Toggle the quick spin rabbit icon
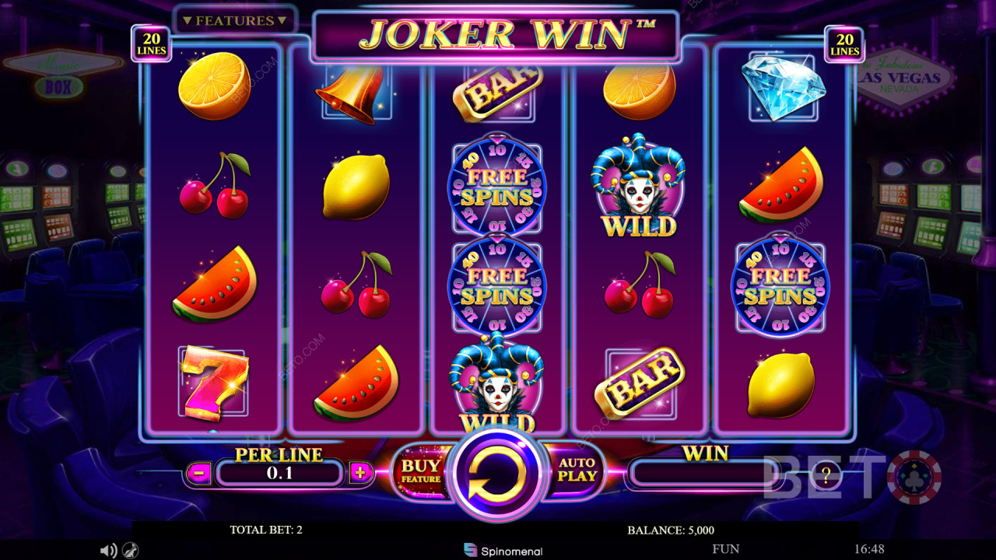 (x=132, y=551)
